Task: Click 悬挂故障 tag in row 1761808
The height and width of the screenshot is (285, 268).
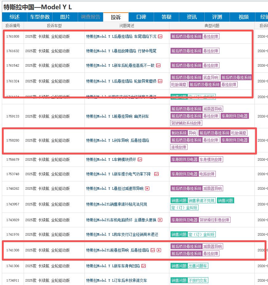Action: tap(211, 36)
